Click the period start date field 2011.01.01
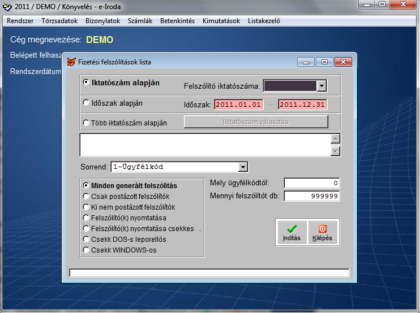 coord(238,105)
